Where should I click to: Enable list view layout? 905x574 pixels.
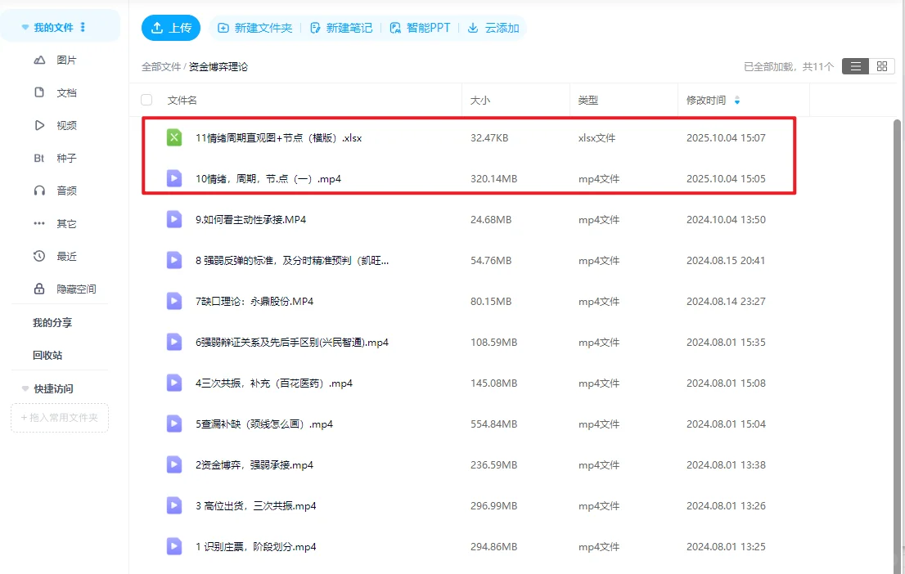click(855, 65)
